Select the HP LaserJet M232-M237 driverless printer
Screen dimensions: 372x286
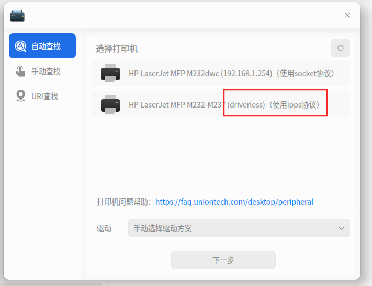tap(221, 104)
